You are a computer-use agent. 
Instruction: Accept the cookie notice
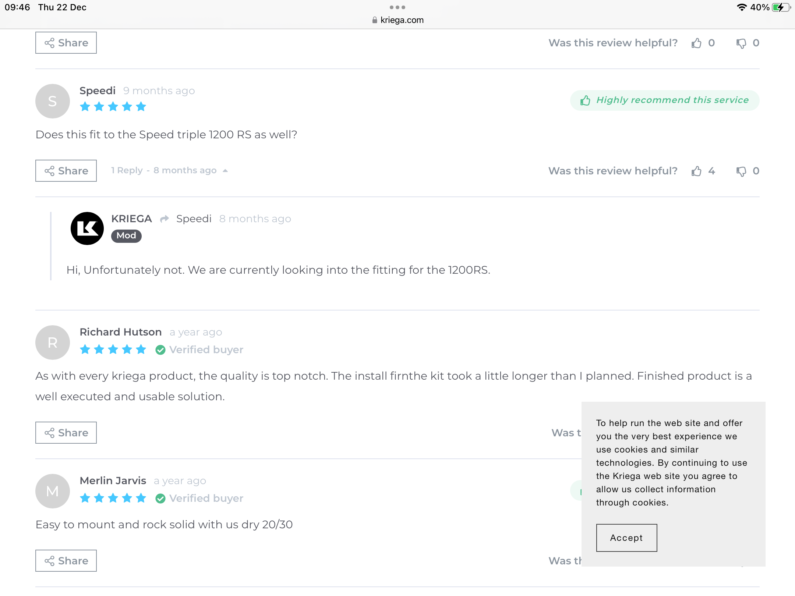(x=626, y=538)
